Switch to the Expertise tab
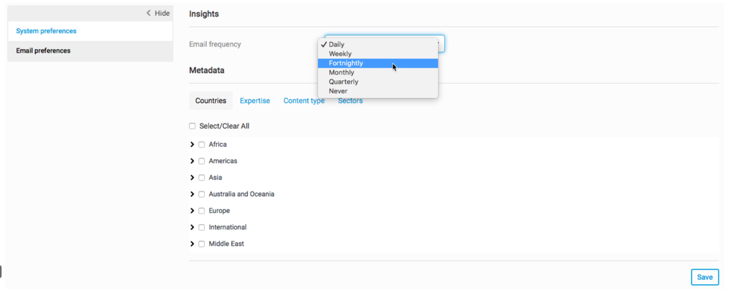 click(x=255, y=101)
